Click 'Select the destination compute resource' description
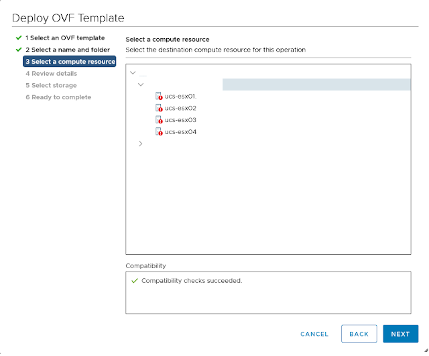 tap(216, 50)
